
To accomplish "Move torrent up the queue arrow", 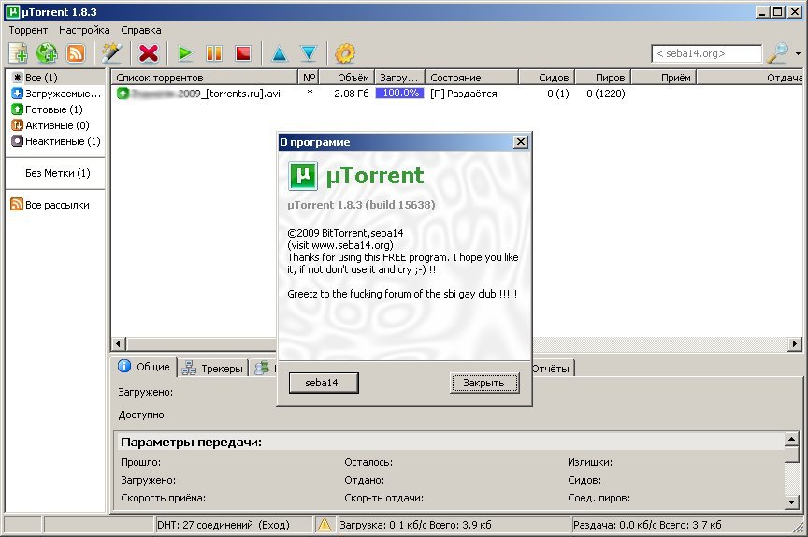I will coord(279,53).
